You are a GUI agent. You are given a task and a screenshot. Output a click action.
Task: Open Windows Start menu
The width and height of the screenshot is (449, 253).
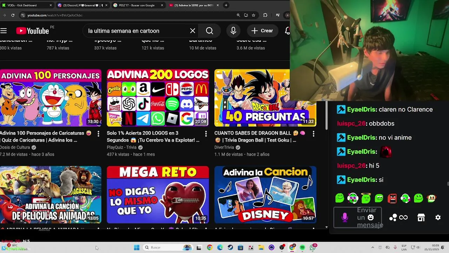pos(136,247)
